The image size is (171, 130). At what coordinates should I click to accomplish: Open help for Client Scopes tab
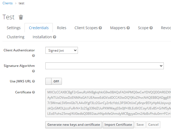[x=100, y=28]
